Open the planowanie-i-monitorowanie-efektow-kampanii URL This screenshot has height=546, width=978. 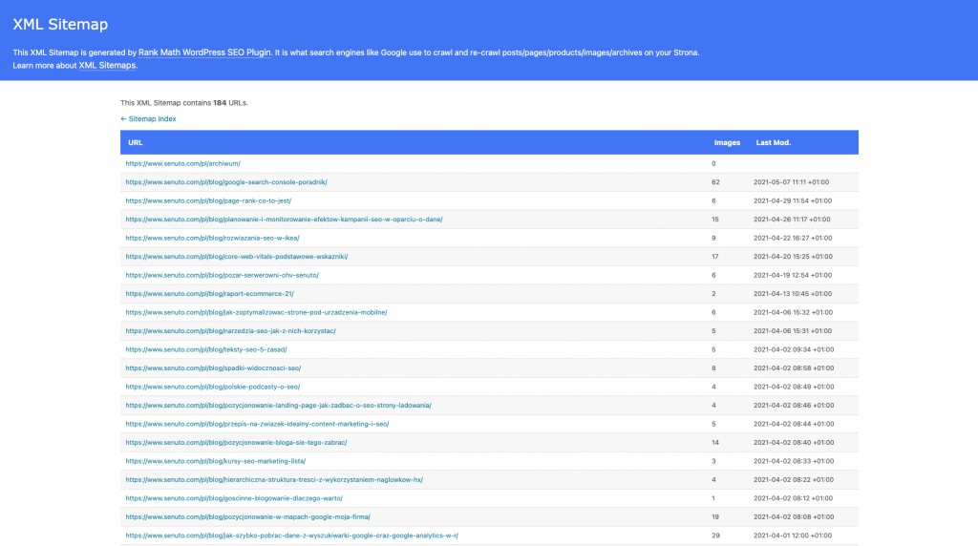[284, 220]
